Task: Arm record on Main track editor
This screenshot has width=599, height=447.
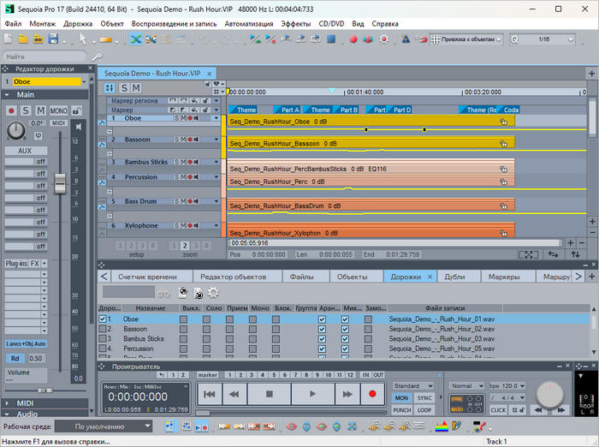Action: [11, 110]
